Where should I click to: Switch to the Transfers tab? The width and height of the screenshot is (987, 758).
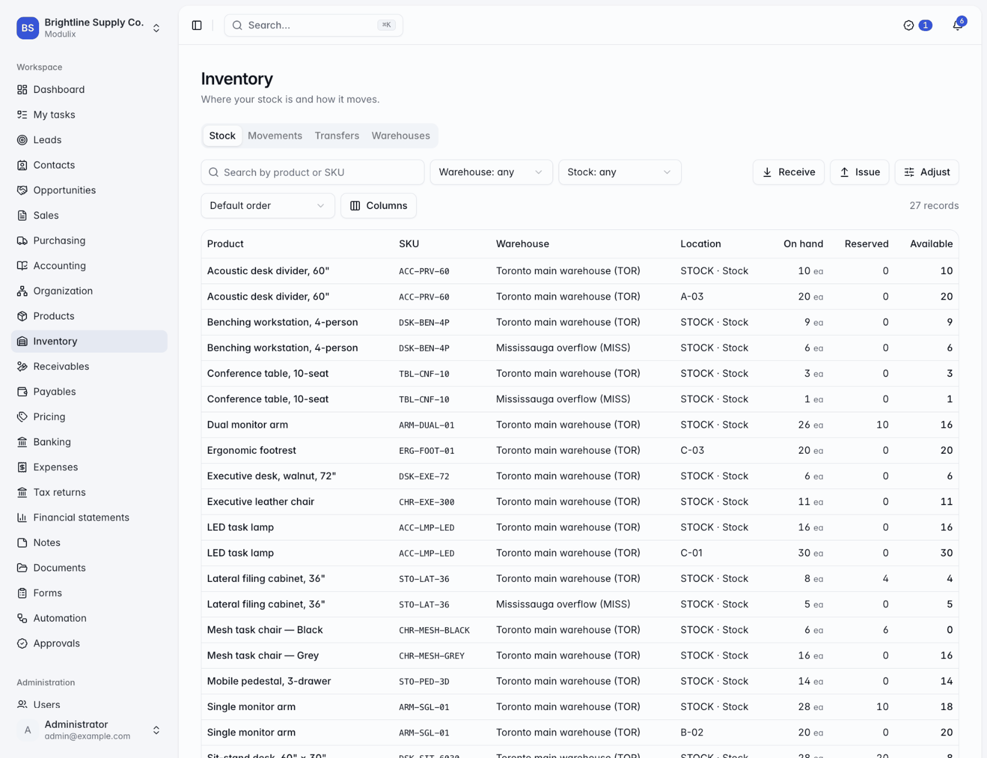(x=337, y=136)
